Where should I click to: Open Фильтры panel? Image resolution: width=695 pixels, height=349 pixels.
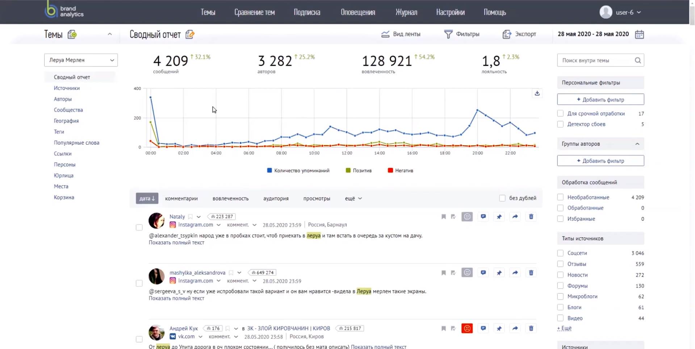coord(461,34)
